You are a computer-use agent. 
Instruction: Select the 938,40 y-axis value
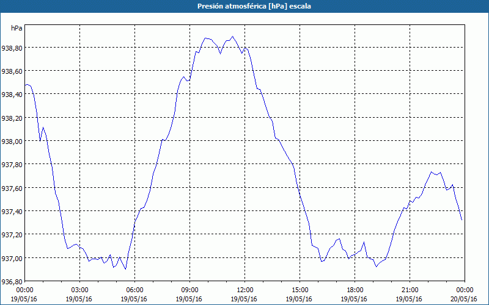coord(12,95)
